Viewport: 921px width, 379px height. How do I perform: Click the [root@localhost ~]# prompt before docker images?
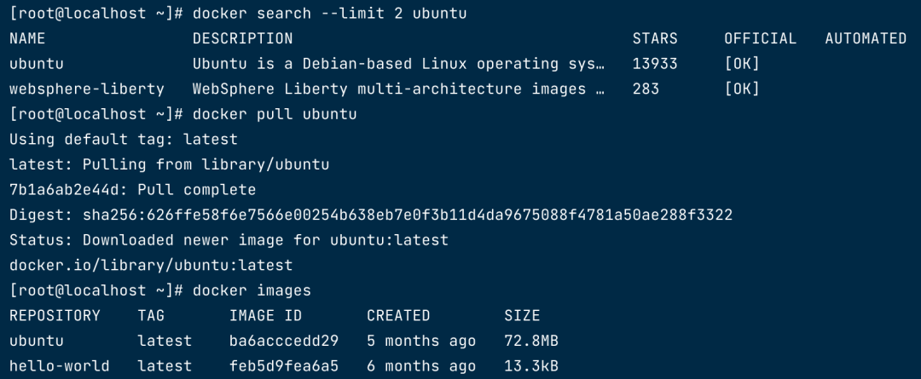pos(96,290)
